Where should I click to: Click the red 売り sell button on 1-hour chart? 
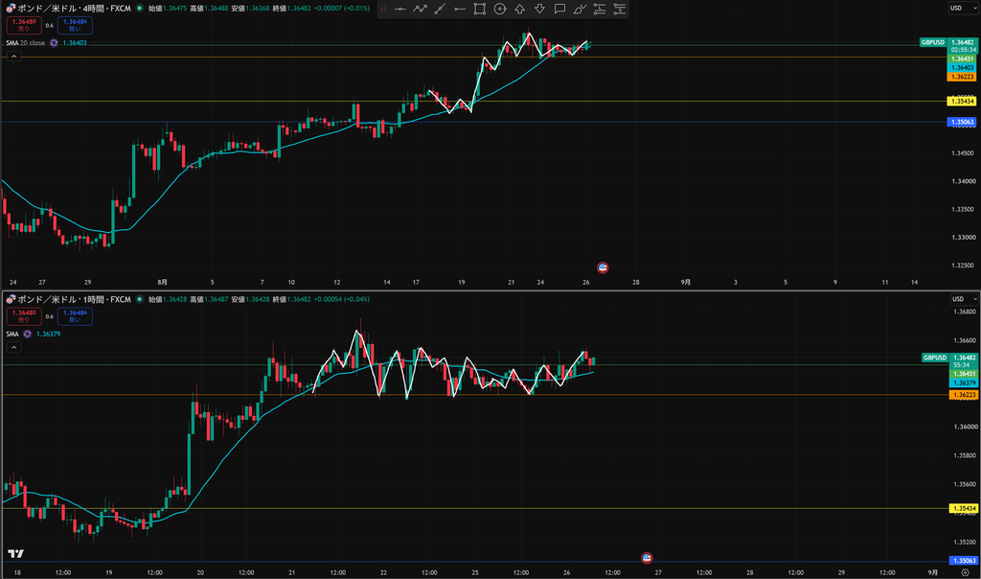(x=24, y=316)
